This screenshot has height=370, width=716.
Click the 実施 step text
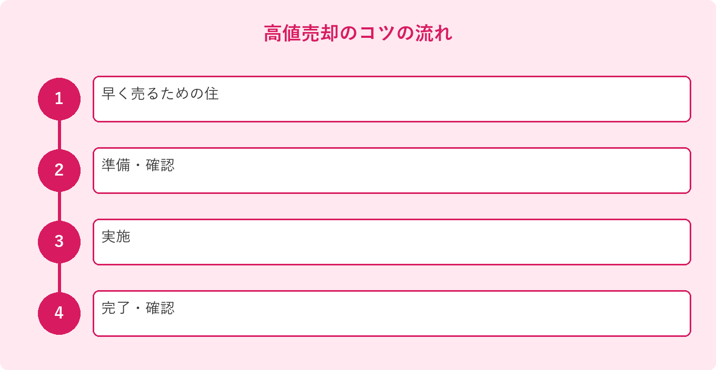[116, 237]
